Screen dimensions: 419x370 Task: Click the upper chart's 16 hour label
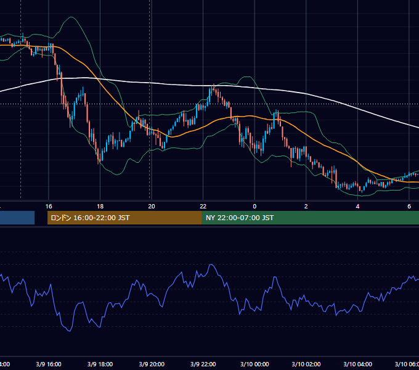pyautogui.click(x=49, y=207)
